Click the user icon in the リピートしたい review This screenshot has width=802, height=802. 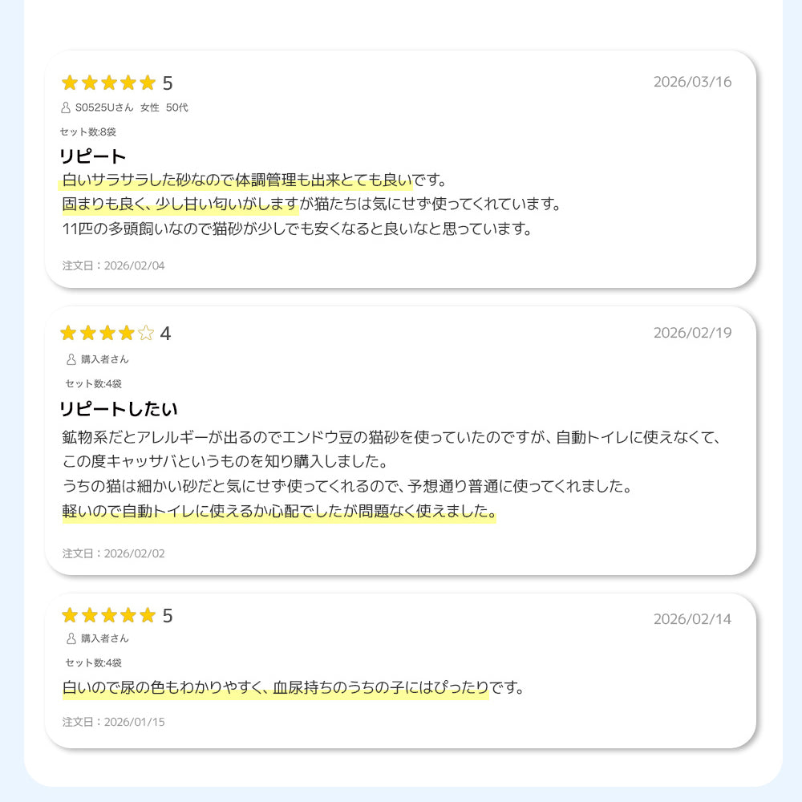(71, 359)
